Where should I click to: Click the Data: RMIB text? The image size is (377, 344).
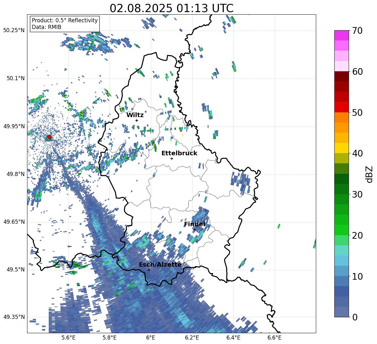46,27
